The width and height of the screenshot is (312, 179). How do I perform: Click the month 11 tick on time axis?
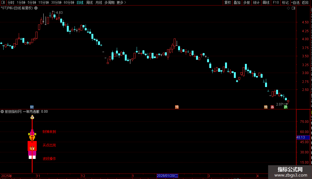(38, 176)
